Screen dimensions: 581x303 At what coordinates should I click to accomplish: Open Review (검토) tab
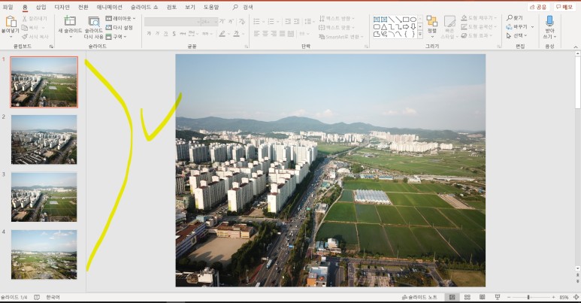pyautogui.click(x=171, y=7)
